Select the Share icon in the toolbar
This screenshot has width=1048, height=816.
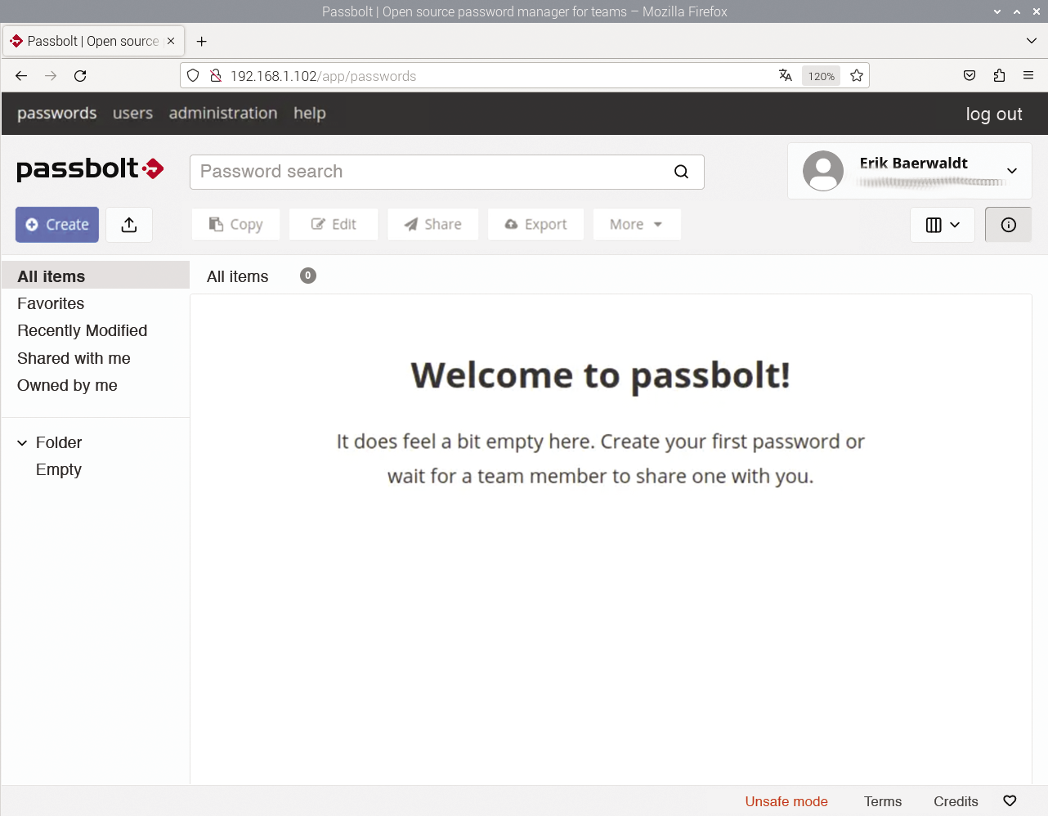tap(432, 224)
